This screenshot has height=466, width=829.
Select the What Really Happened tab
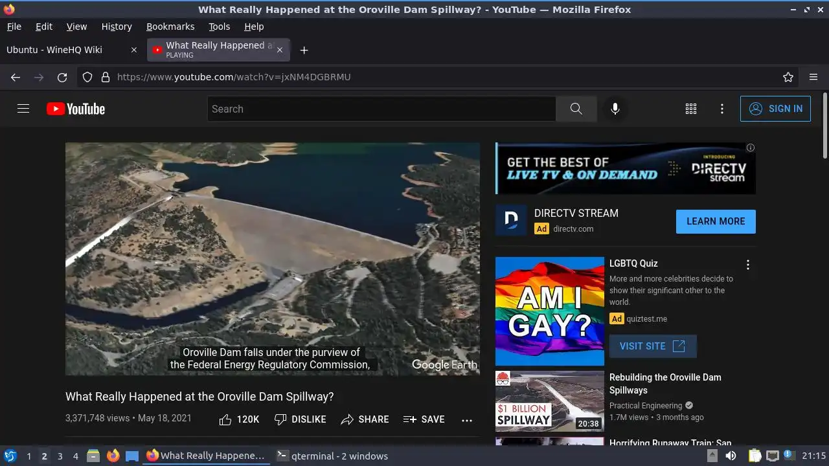(218, 50)
